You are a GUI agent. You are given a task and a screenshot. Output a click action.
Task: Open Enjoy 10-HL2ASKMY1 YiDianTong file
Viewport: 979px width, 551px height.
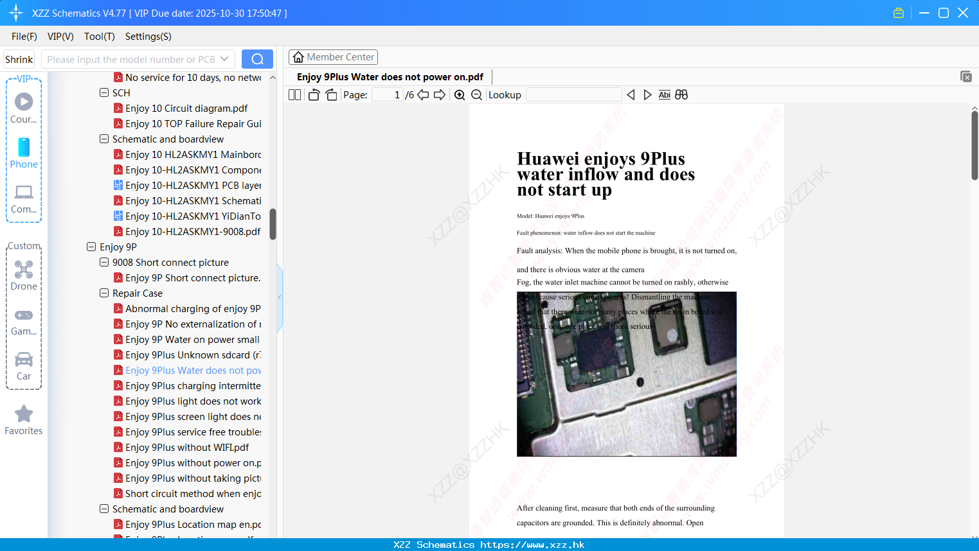tap(188, 216)
